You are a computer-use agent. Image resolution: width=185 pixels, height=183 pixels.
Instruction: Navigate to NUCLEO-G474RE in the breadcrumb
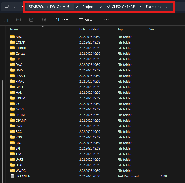tap(120, 7)
